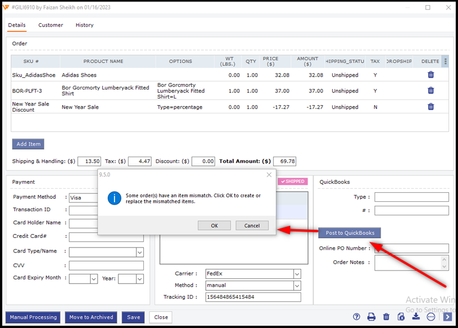This screenshot has height=328, width=458.
Task: Click the document with X icon
Action: 401,317
